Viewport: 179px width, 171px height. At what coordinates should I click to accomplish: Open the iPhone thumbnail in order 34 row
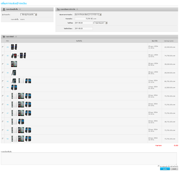pyautogui.click(x=14, y=64)
